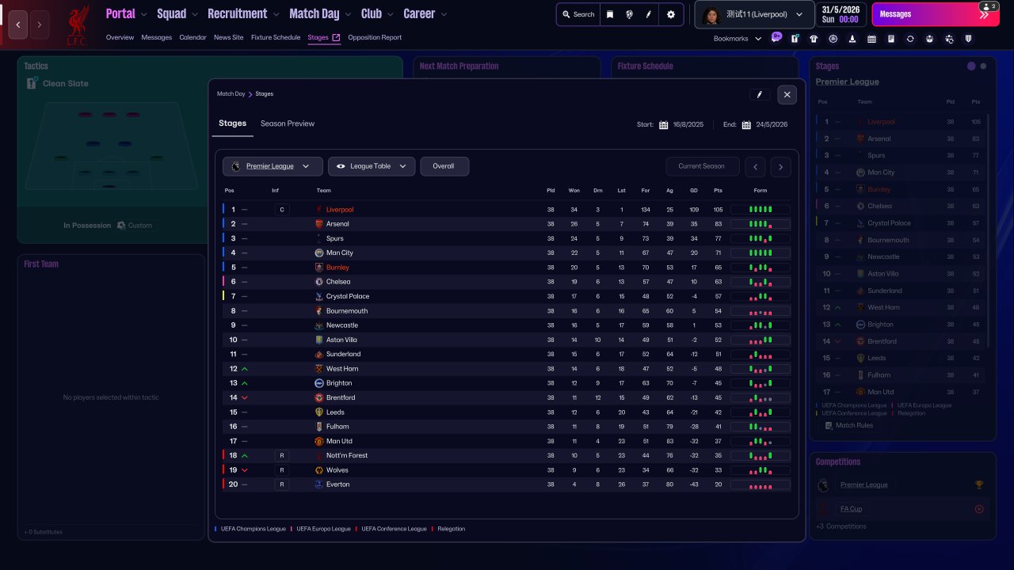The height and width of the screenshot is (570, 1014).
Task: Click the Chelsea crest in the league table
Action: pyautogui.click(x=319, y=282)
